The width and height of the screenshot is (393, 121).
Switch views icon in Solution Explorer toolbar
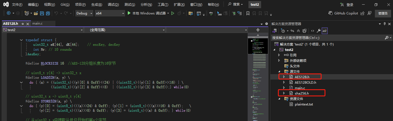click(275, 31)
